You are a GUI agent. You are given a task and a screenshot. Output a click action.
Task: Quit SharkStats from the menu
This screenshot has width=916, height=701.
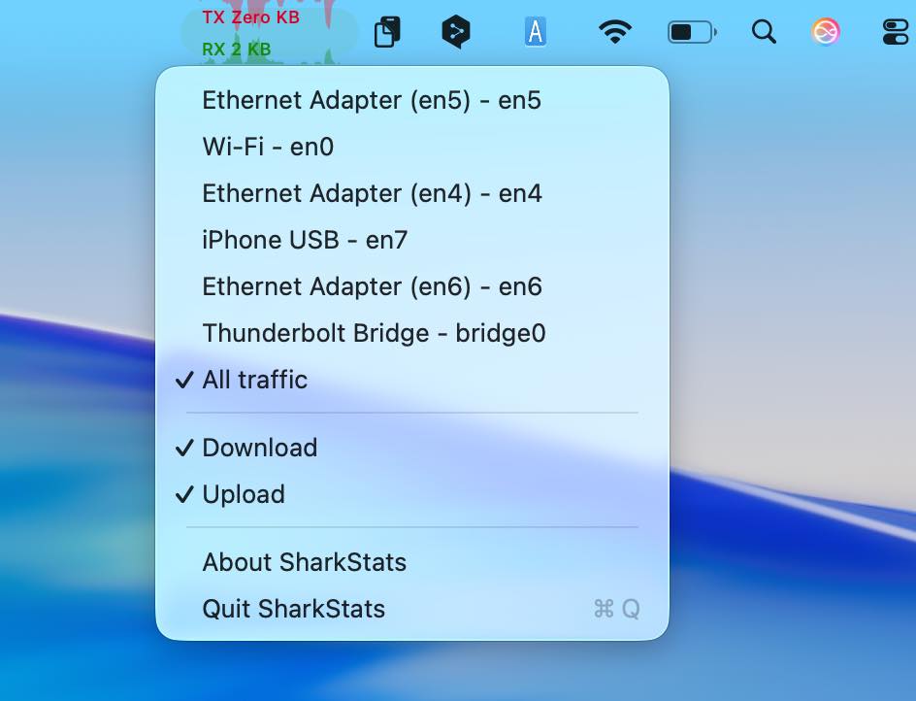(x=411, y=609)
